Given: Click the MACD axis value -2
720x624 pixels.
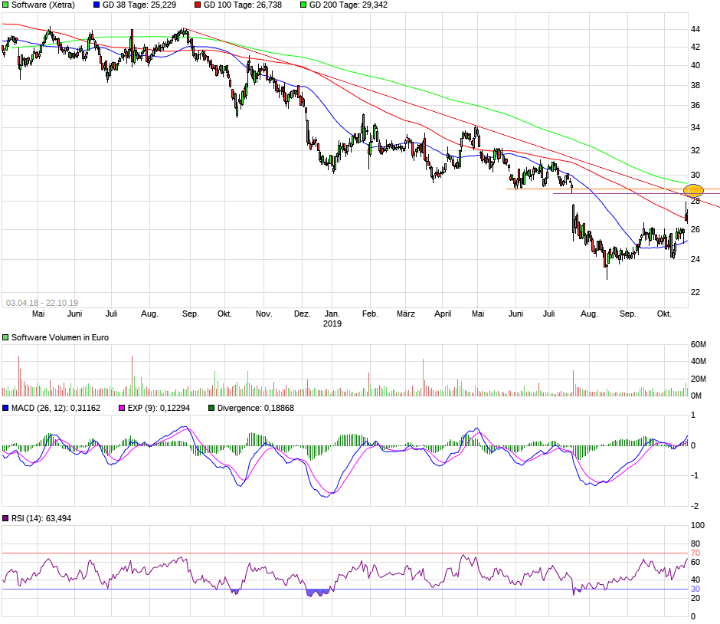Looking at the screenshot, I should pos(695,506).
